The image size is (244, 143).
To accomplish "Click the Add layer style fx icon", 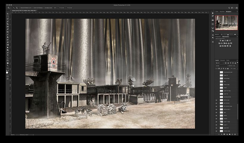I will click(222, 134).
